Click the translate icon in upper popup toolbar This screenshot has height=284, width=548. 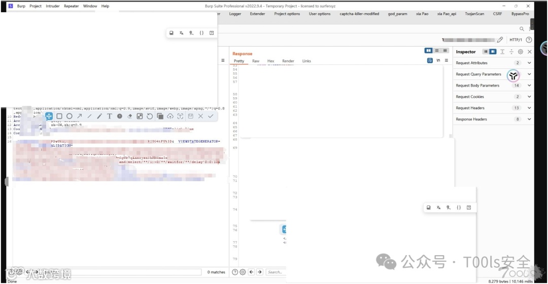point(181,33)
